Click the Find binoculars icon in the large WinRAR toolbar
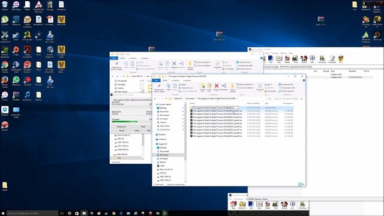 [x=295, y=58]
